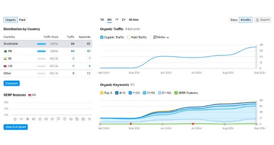Open PK keywords value 43
Viewport: 274px width, 145px height.
tap(89, 51)
